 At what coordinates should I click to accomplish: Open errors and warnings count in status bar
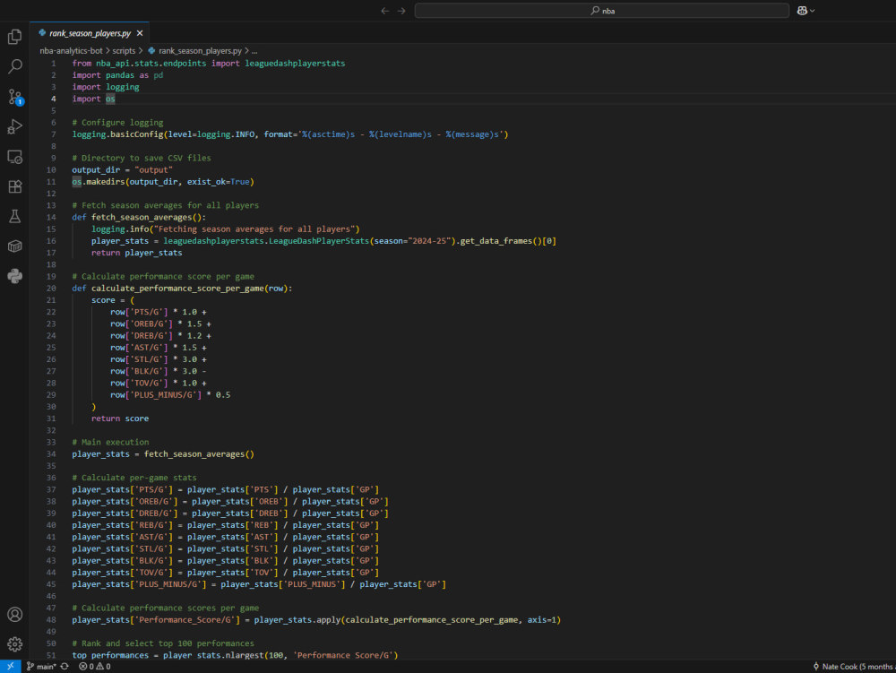click(95, 666)
